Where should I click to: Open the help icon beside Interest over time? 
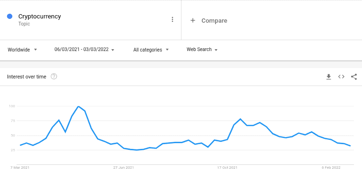54,77
